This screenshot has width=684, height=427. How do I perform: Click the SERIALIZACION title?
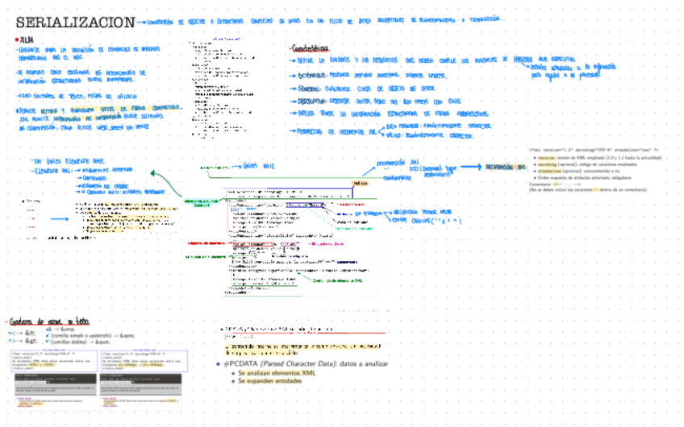click(x=75, y=23)
